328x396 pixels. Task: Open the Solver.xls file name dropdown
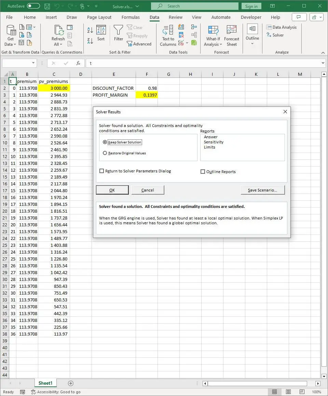click(x=137, y=6)
